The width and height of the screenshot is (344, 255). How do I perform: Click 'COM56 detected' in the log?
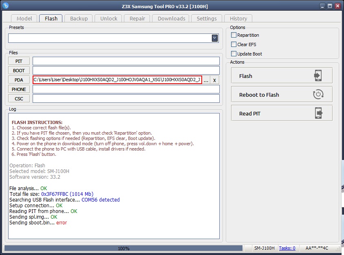pyautogui.click(x=101, y=200)
